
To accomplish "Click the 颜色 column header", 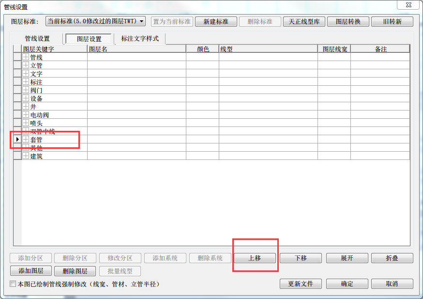I will pos(203,49).
